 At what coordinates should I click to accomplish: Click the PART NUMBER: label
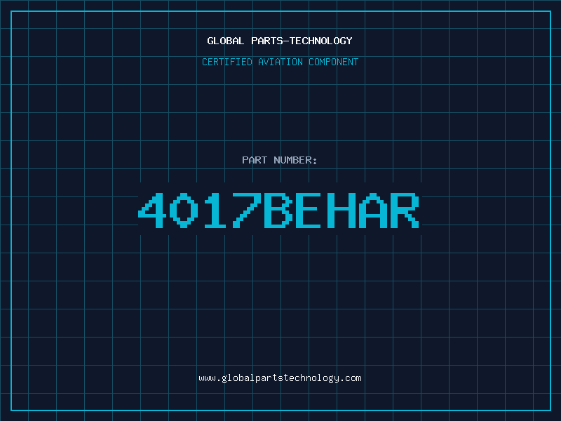tap(280, 160)
